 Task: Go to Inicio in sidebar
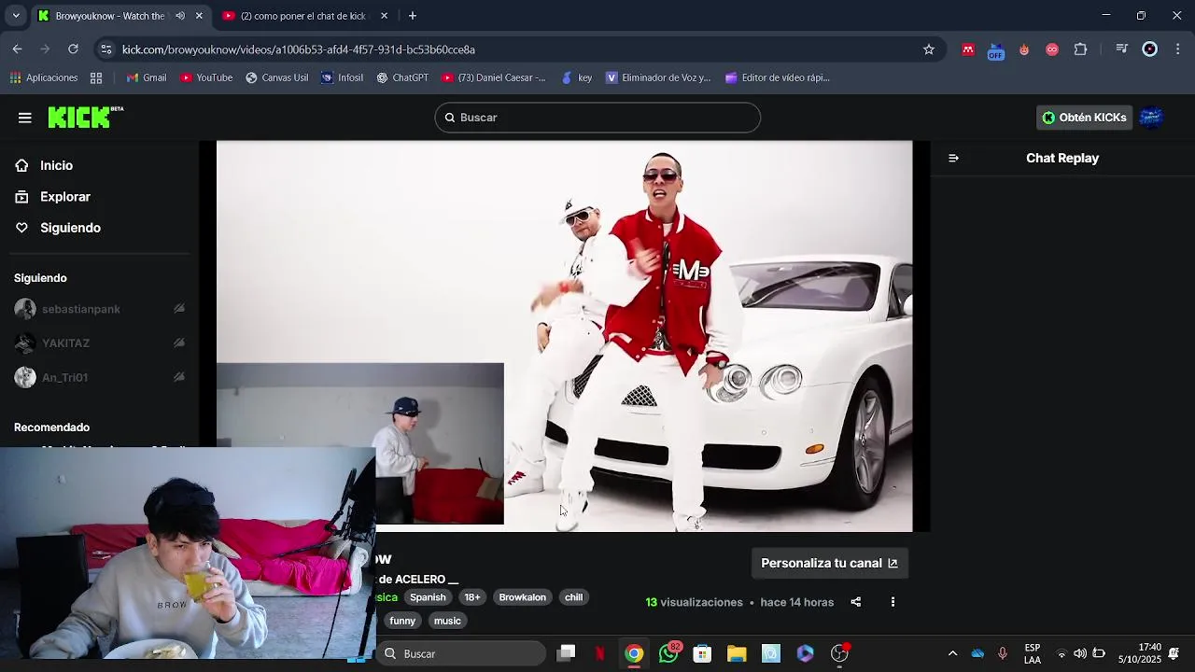pos(56,165)
